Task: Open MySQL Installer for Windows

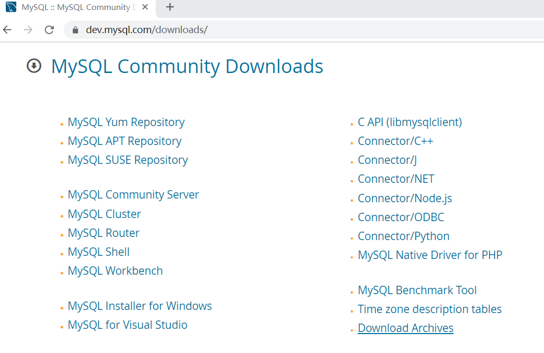Action: (x=140, y=305)
